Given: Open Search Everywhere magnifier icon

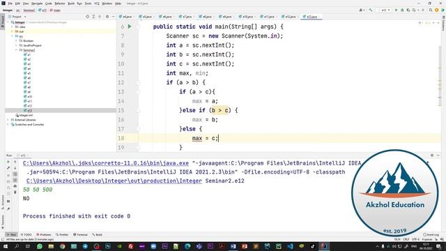Looking at the screenshot, I should tap(431, 10).
